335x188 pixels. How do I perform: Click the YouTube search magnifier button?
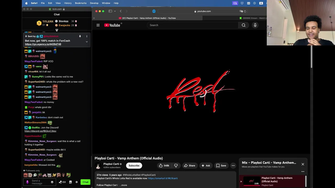pos(244,25)
